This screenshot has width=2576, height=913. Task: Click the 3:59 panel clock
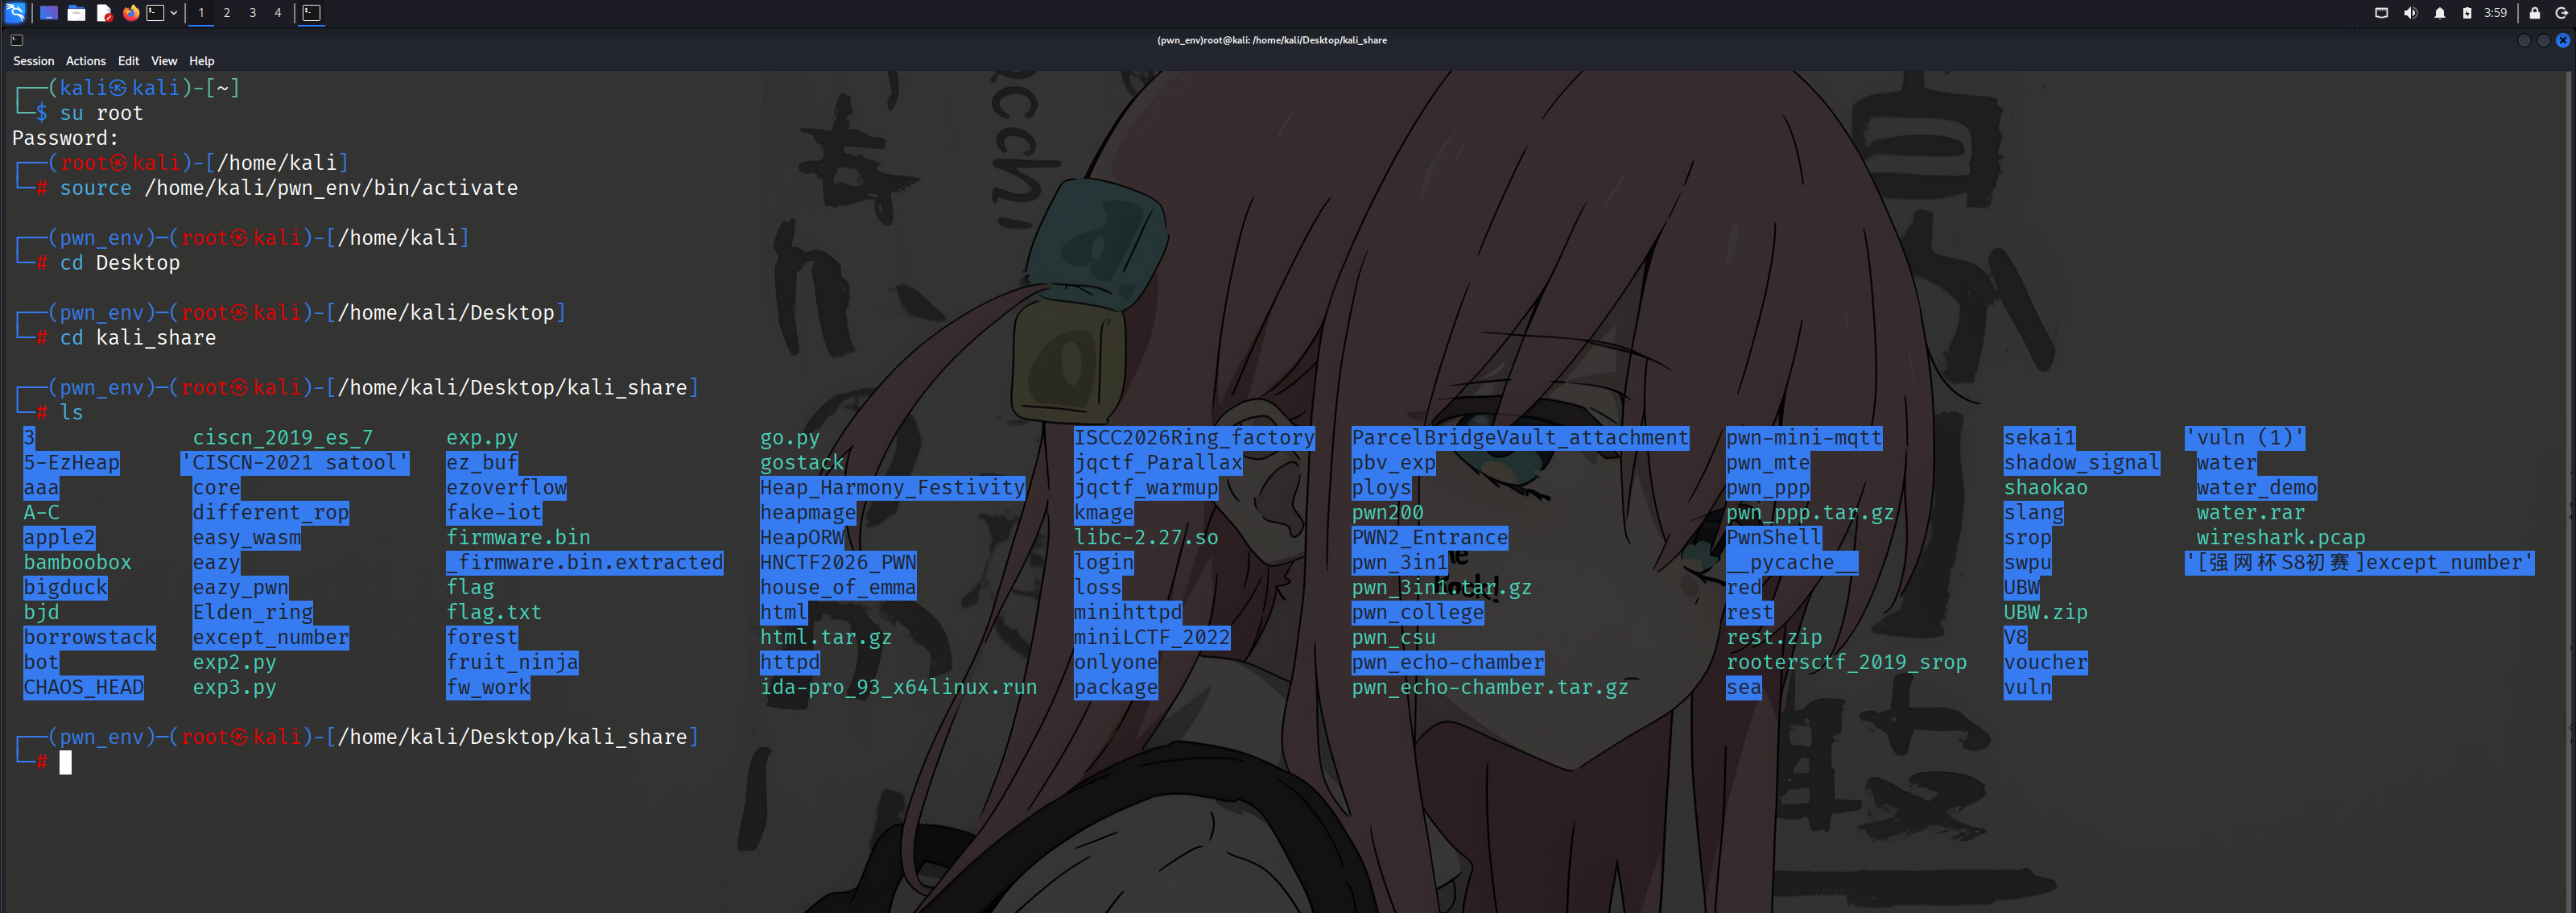(x=2495, y=13)
